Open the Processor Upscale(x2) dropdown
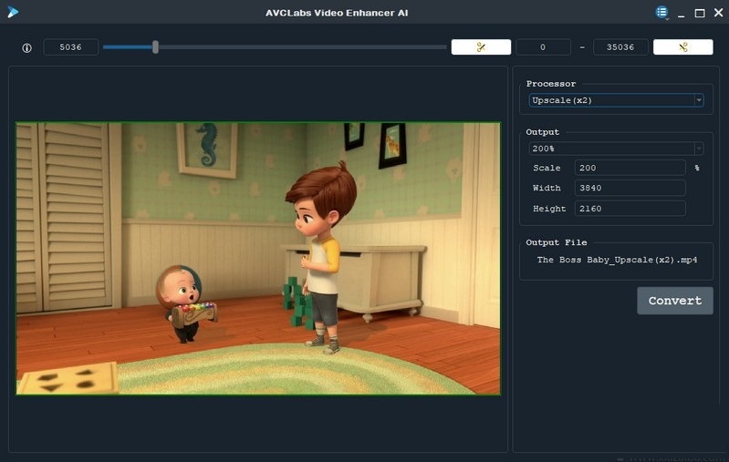729x462 pixels. coord(616,100)
